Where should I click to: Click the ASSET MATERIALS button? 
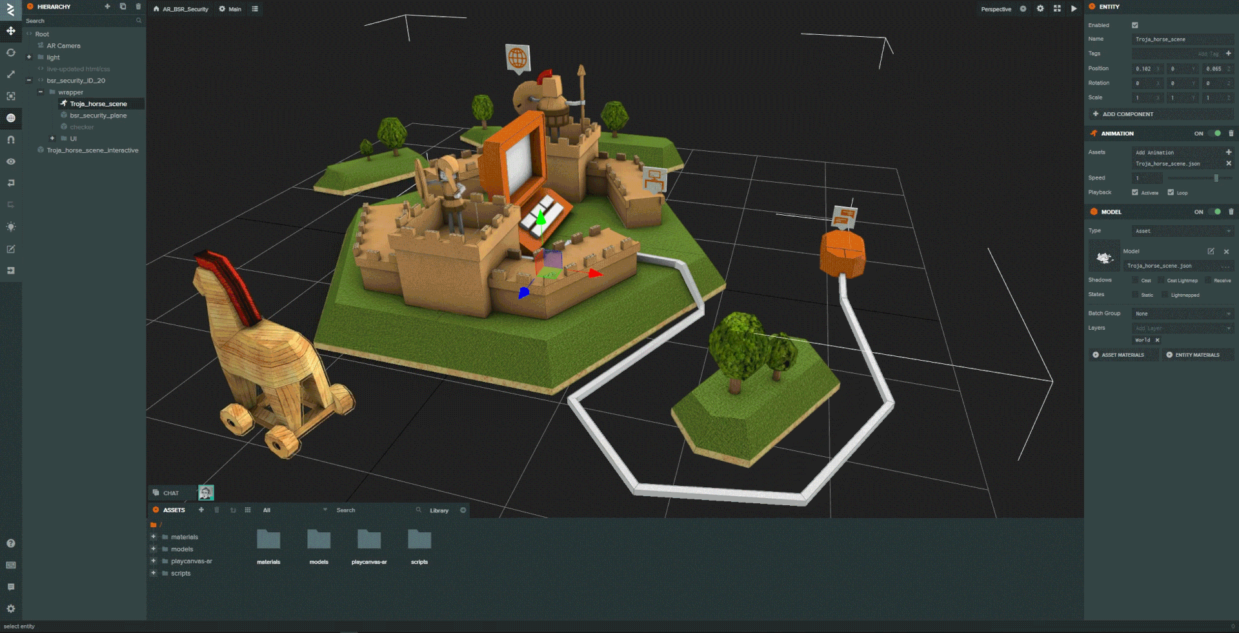1123,355
